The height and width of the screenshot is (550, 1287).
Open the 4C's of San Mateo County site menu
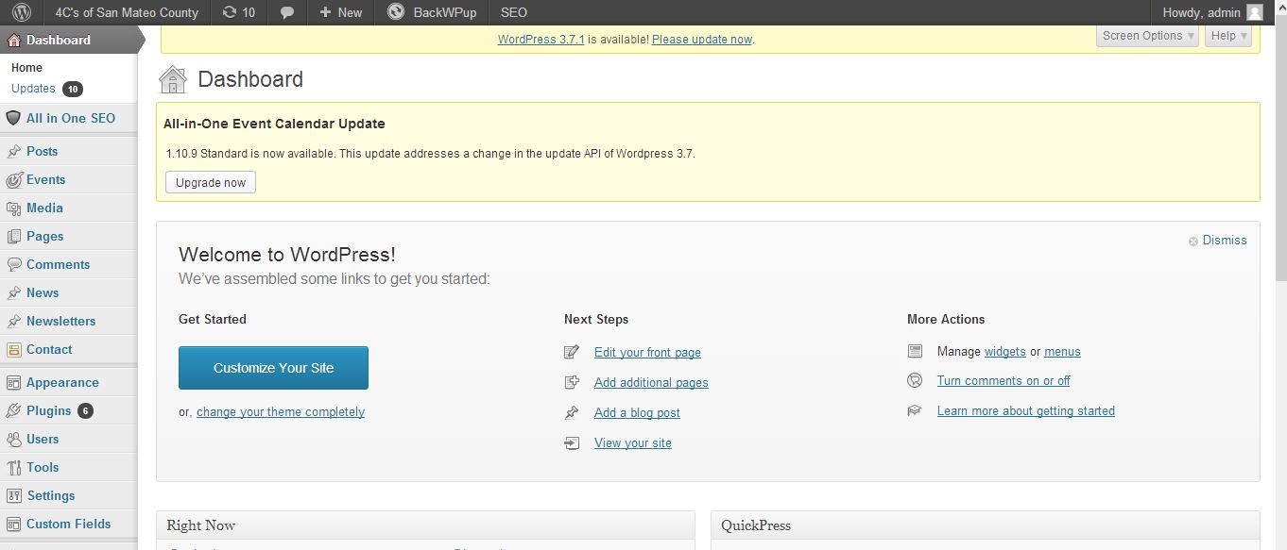[128, 12]
